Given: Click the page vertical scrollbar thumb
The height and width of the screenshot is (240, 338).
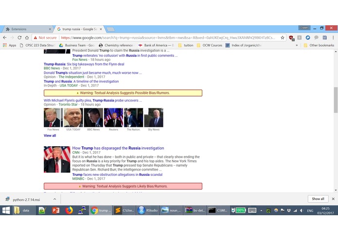Looking at the screenshot, I should 336,100.
